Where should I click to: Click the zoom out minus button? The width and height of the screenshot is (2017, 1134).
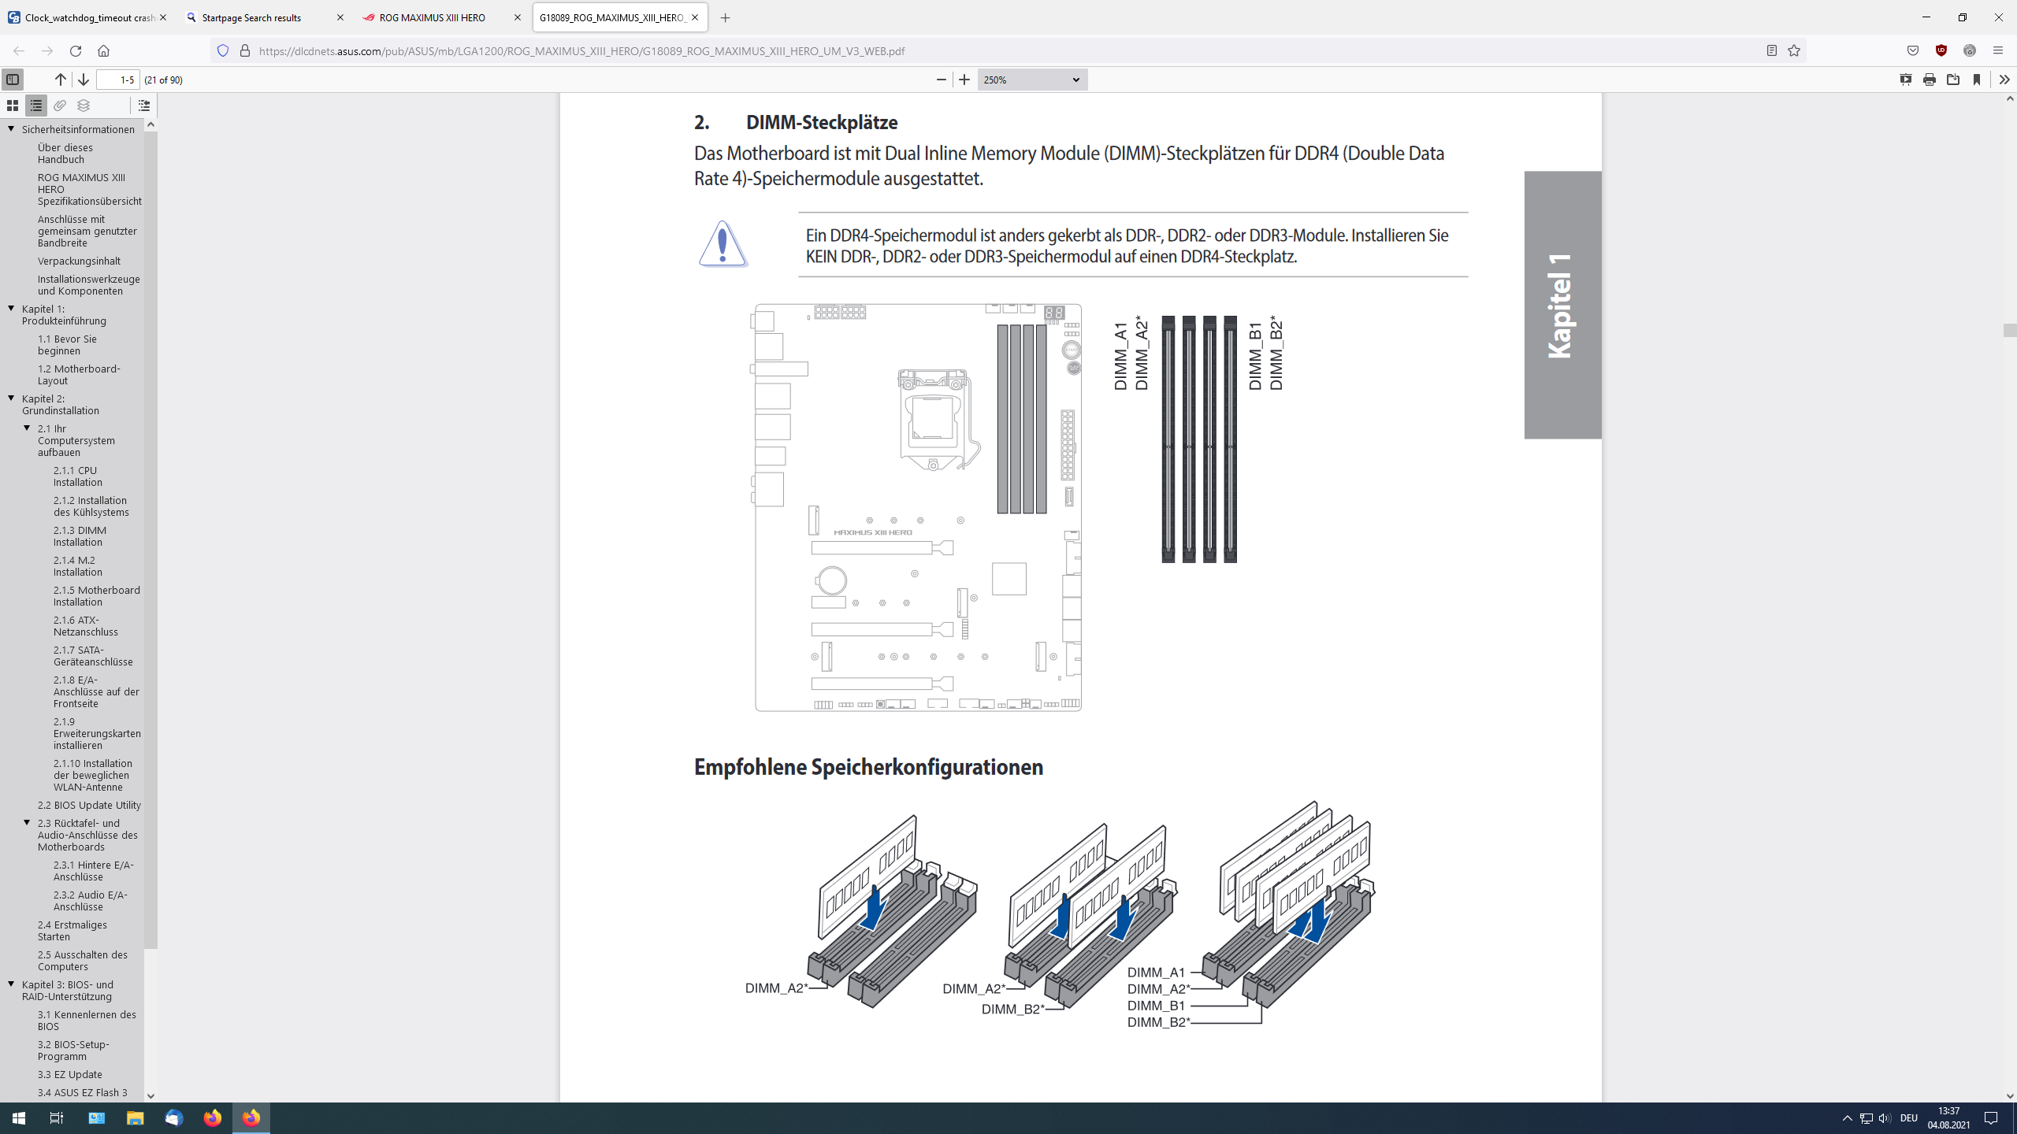click(x=941, y=79)
